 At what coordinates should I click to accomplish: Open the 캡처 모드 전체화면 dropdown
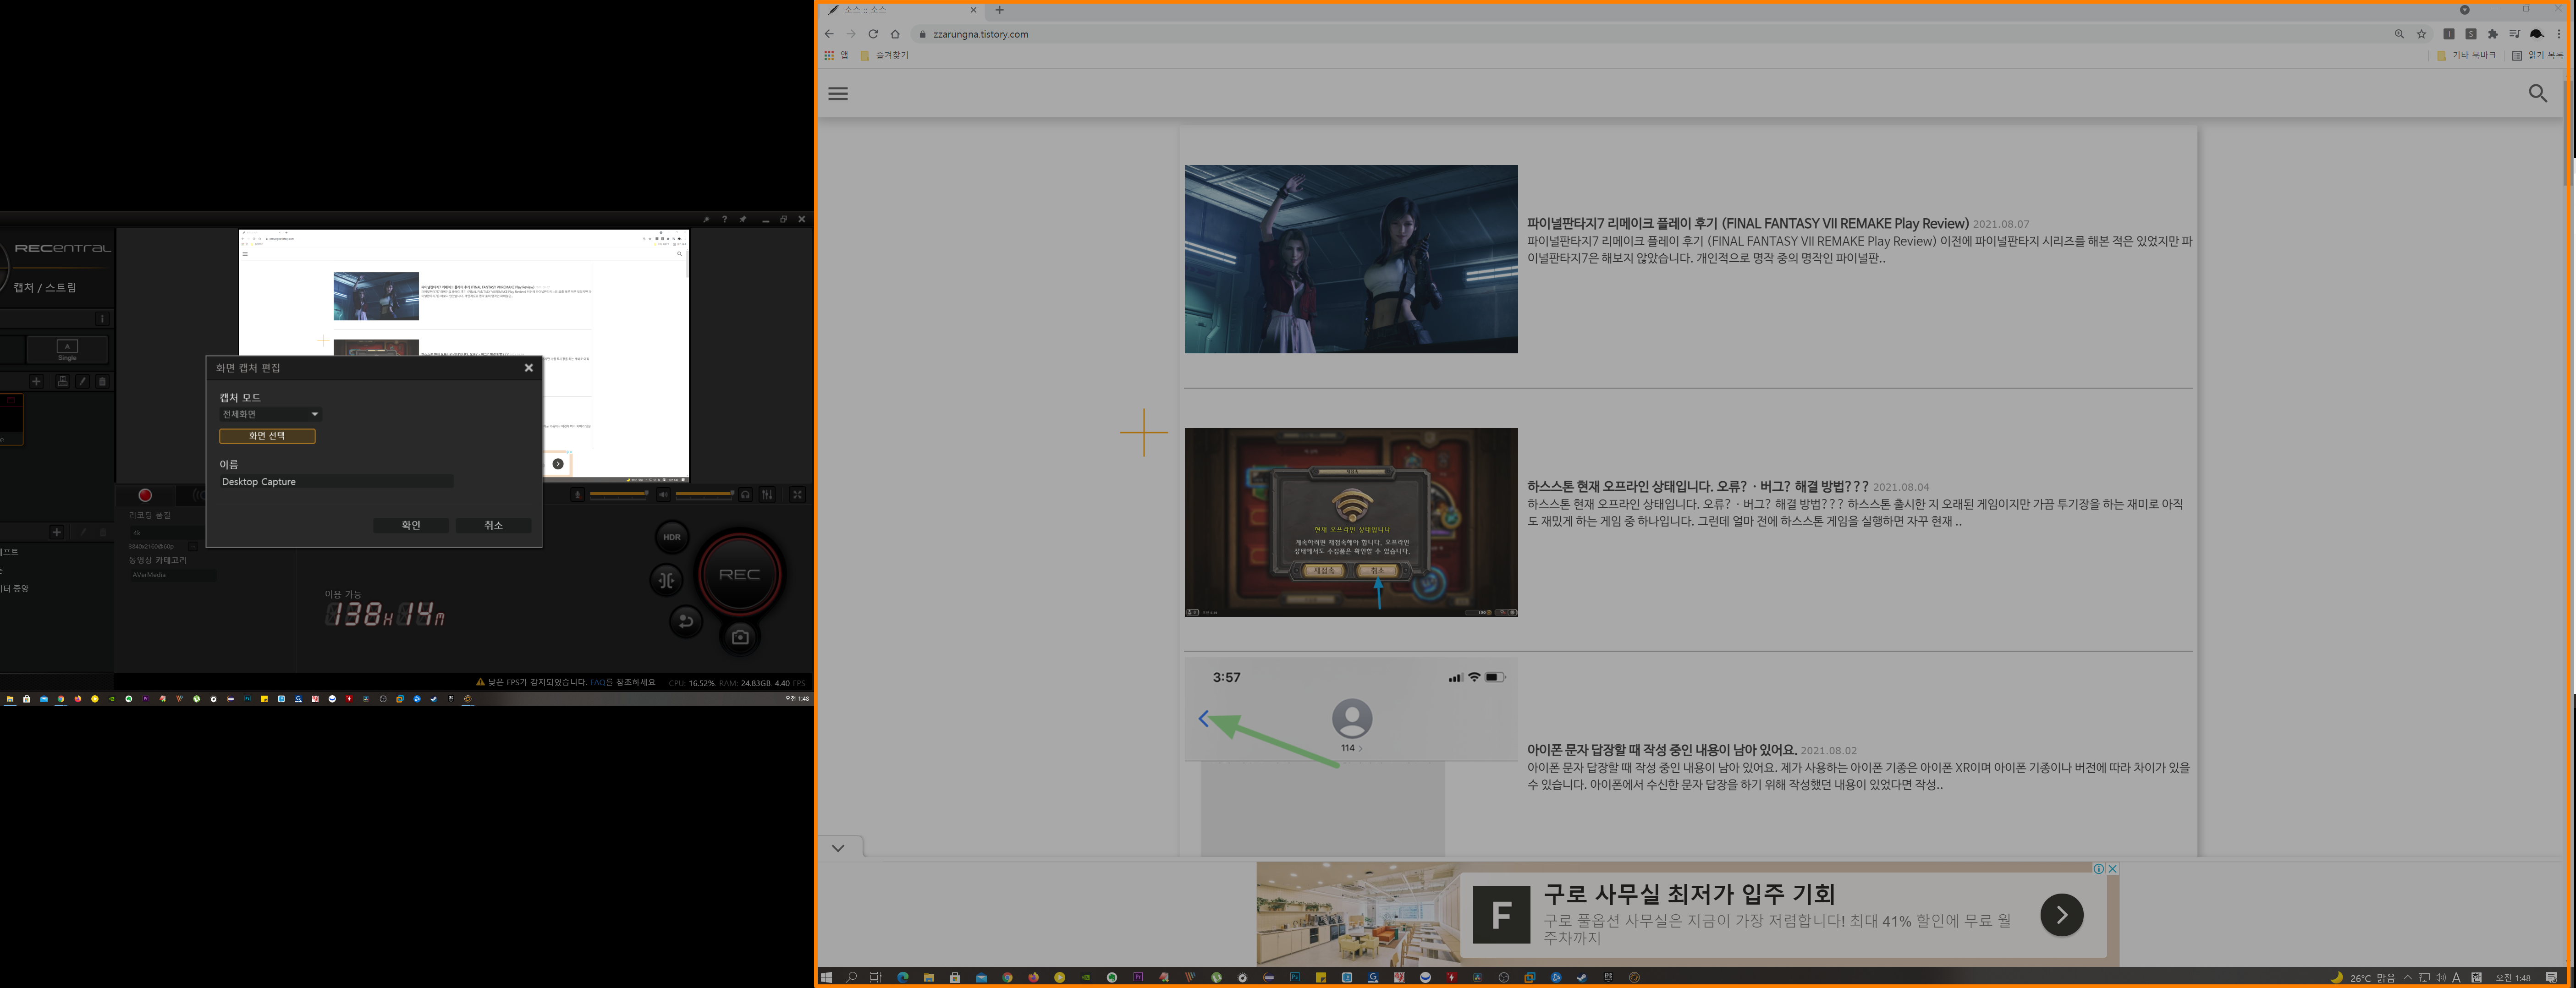pyautogui.click(x=270, y=414)
